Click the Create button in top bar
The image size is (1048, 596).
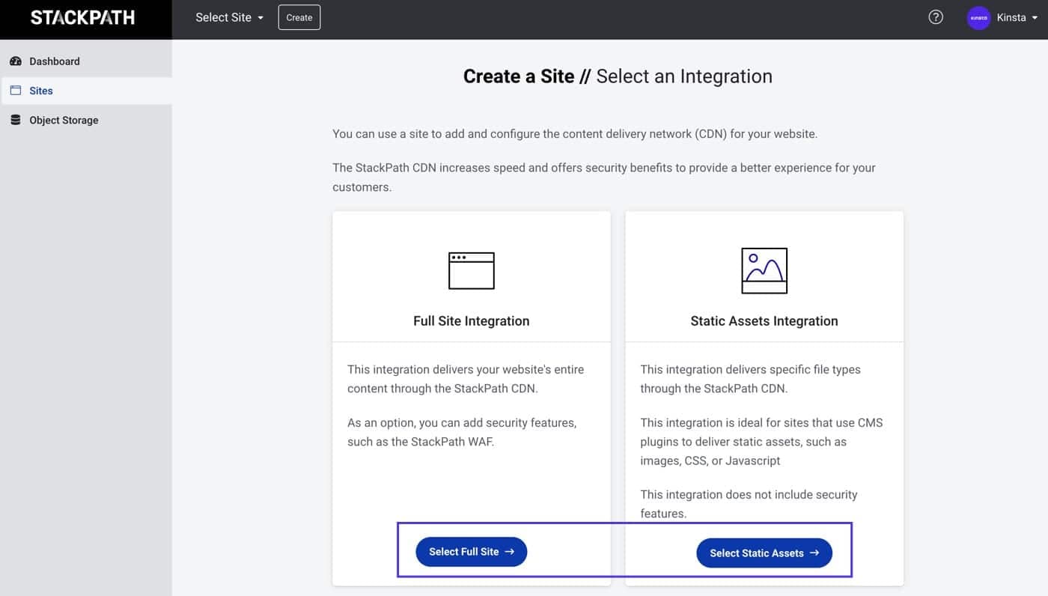click(299, 16)
